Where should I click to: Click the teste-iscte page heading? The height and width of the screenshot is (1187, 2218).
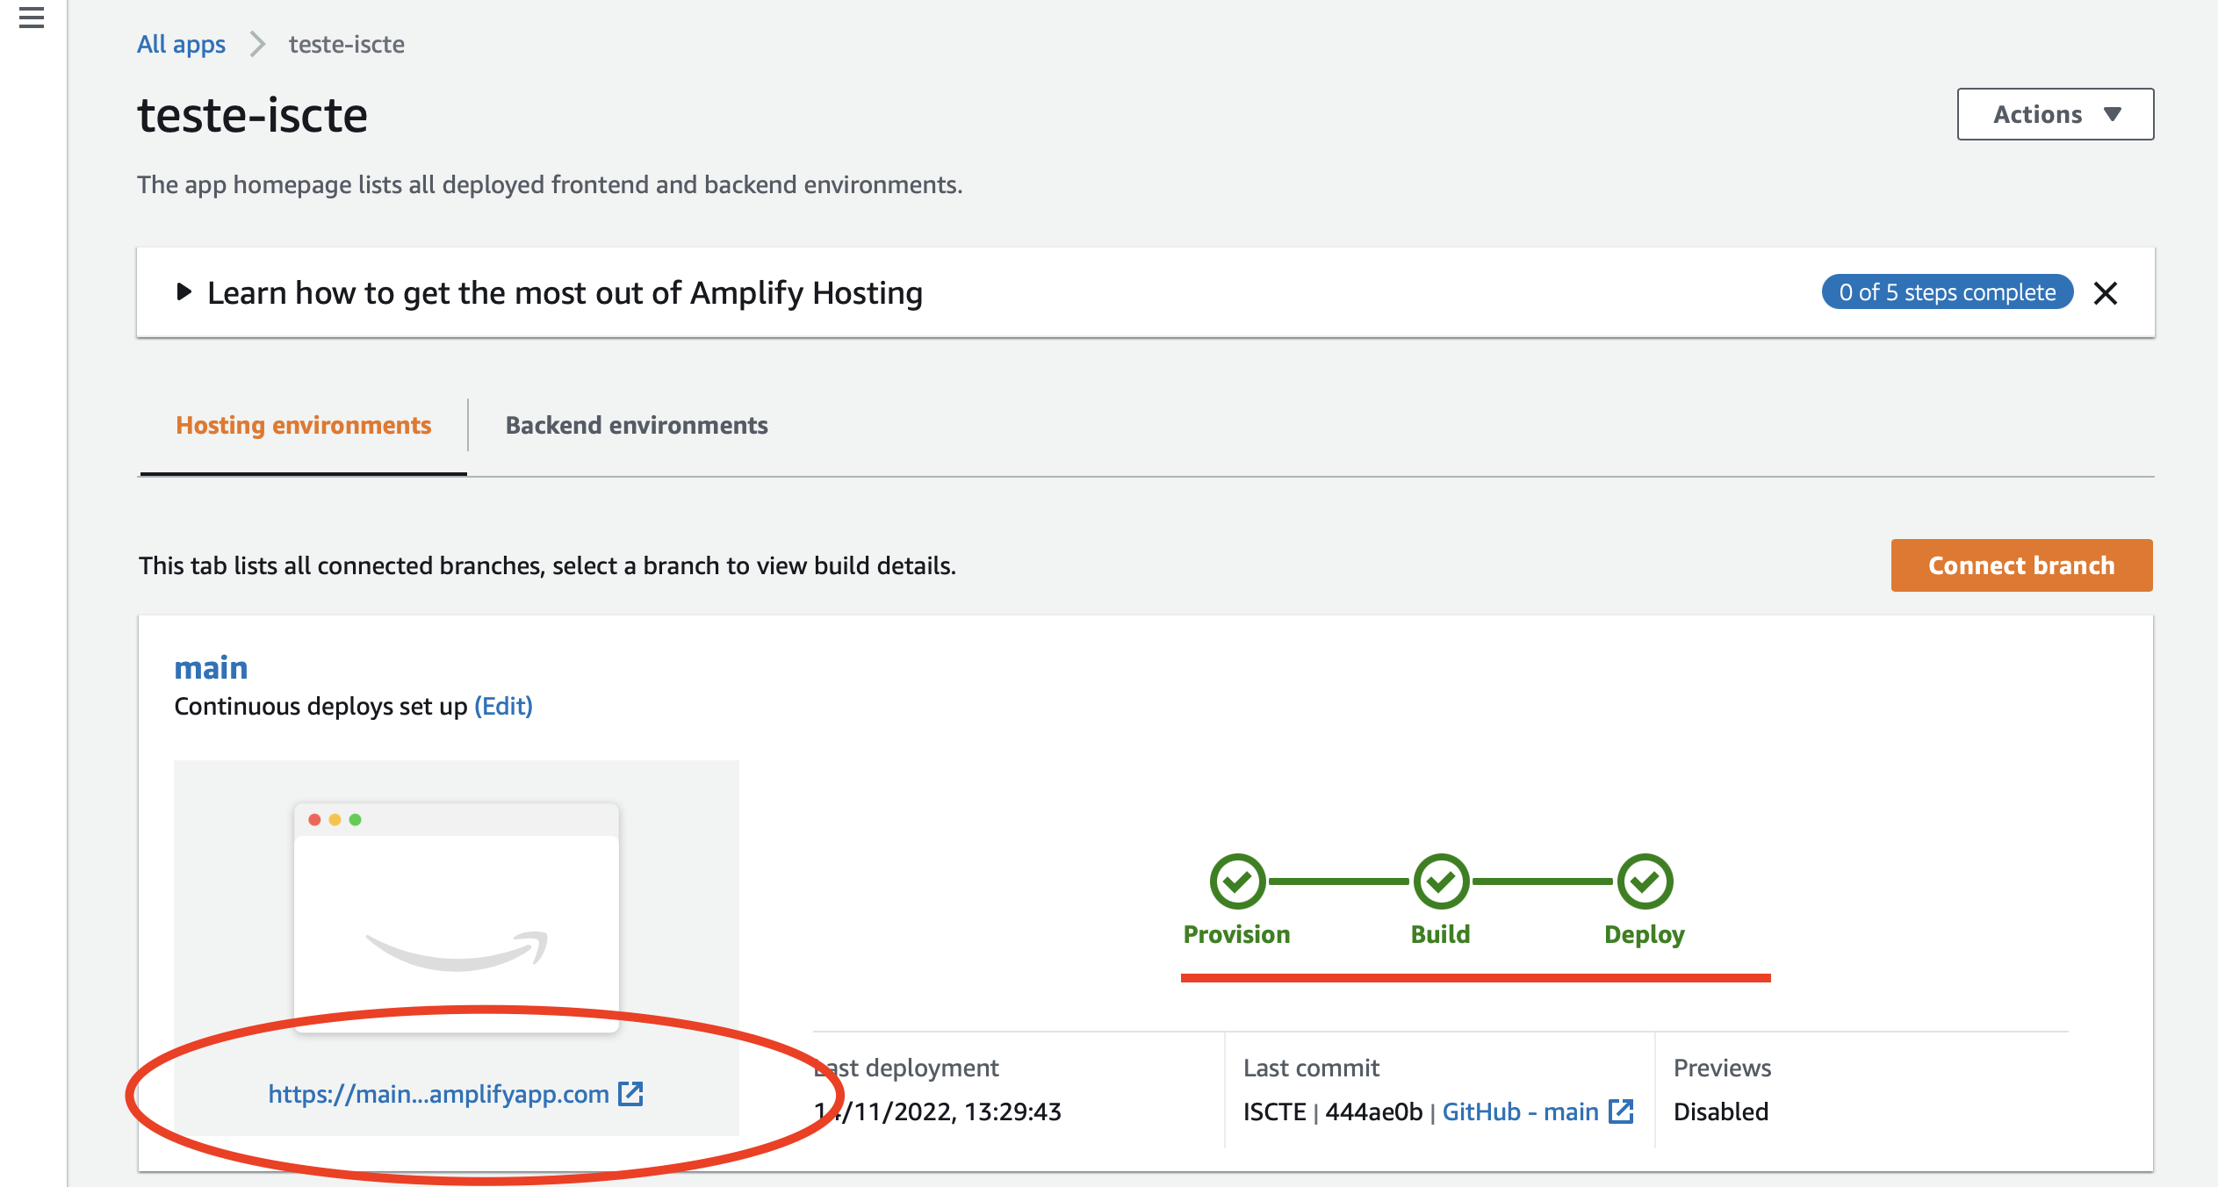point(253,115)
